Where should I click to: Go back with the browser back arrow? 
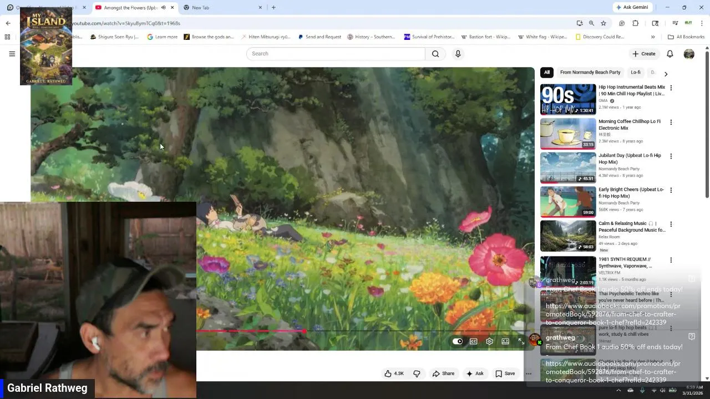(x=8, y=23)
